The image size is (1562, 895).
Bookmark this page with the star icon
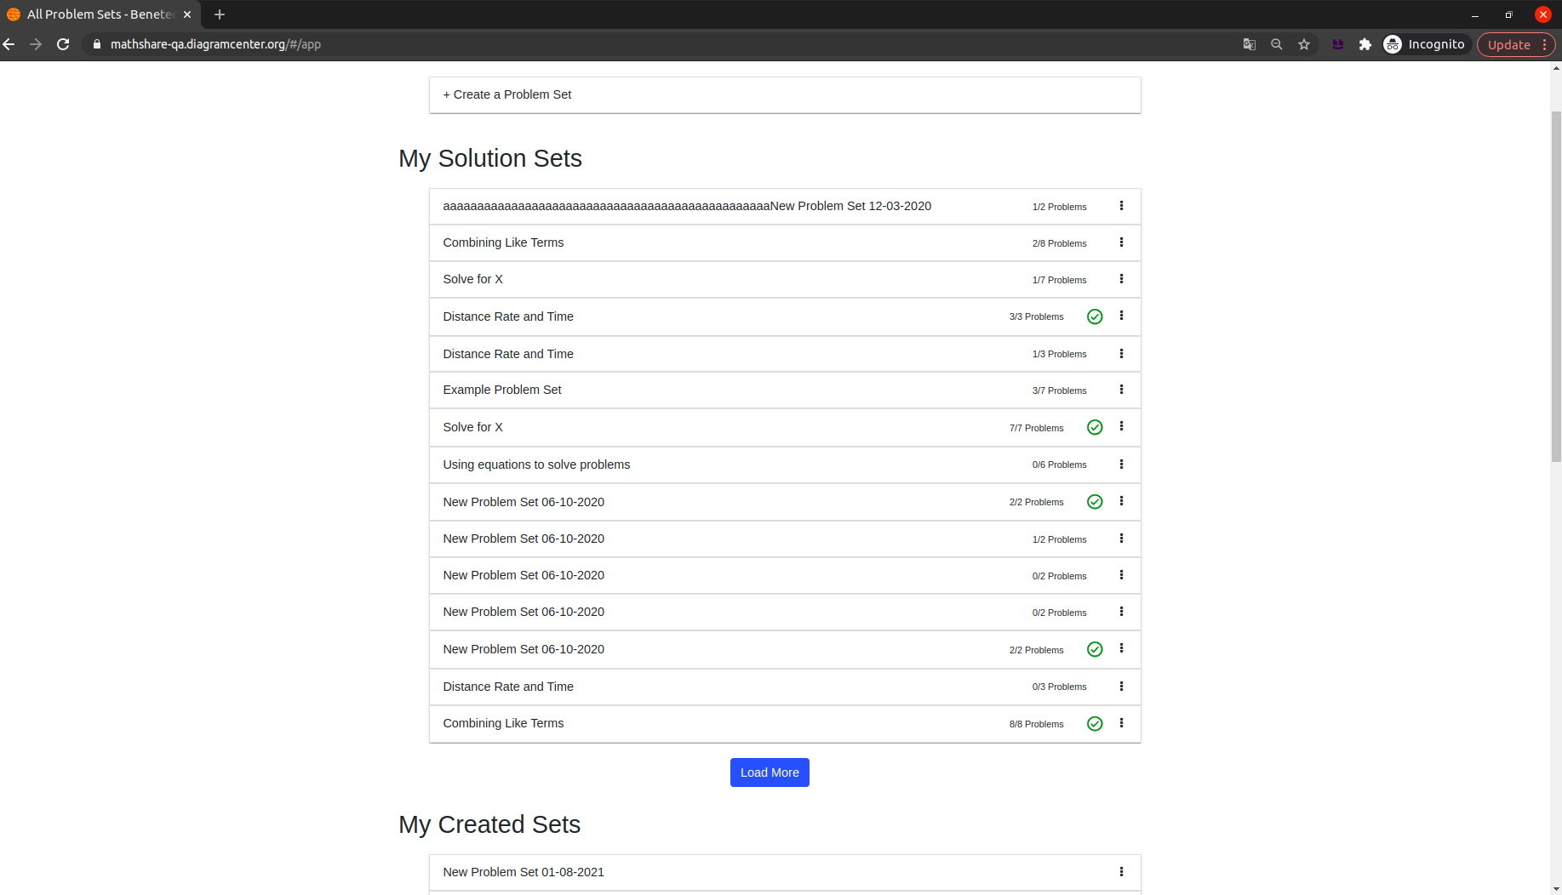(1304, 44)
